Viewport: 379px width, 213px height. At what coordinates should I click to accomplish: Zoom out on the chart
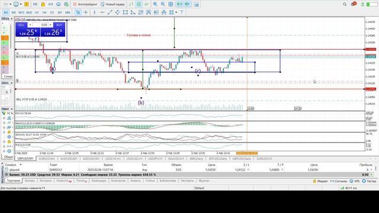163,4
